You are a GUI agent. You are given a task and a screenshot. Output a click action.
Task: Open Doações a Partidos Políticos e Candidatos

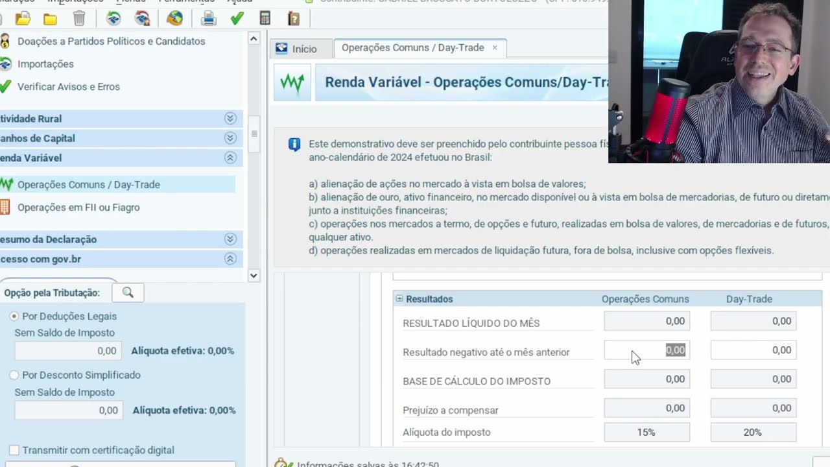(112, 41)
